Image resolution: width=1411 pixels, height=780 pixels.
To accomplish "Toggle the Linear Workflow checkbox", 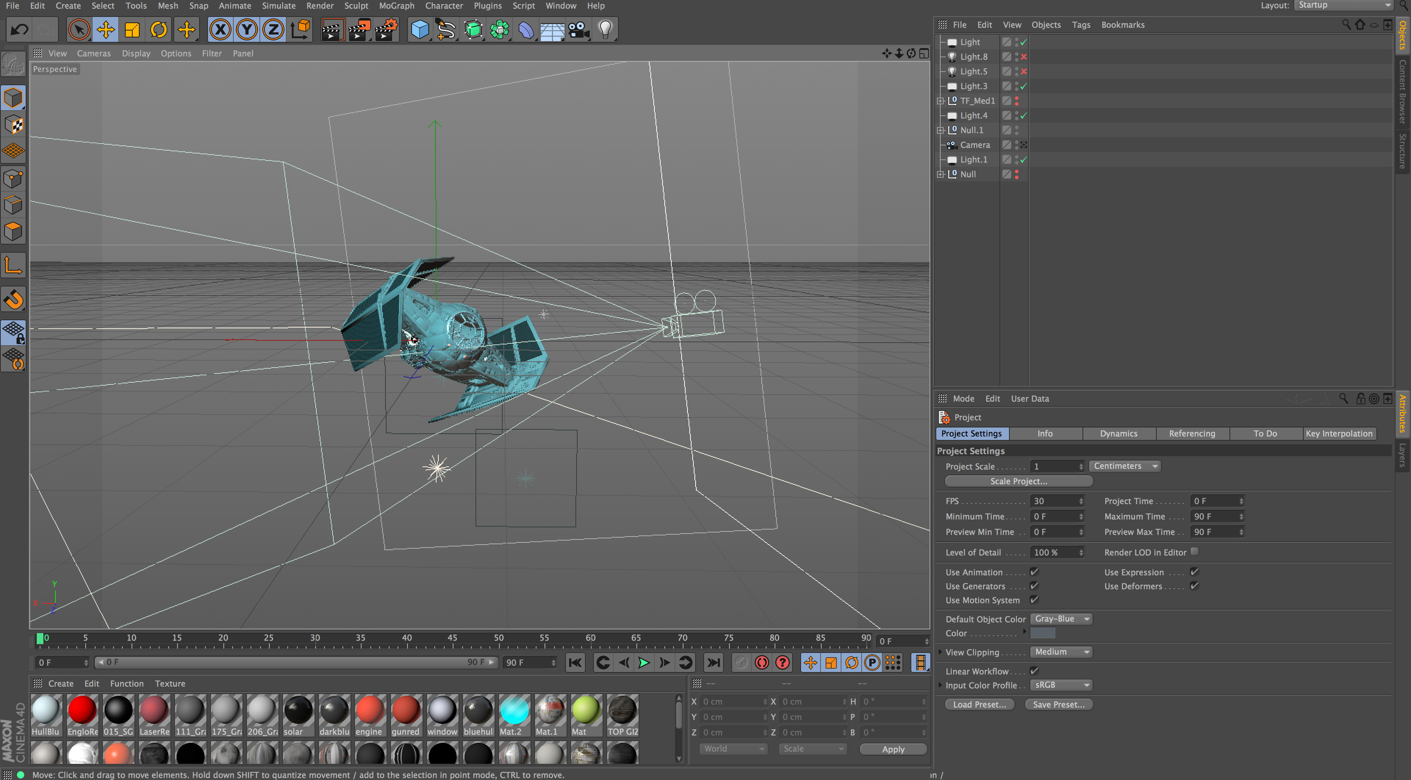I will pos(1034,671).
